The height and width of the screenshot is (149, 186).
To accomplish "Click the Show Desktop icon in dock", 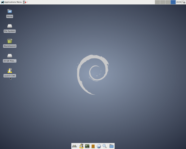I will coord(74,146).
